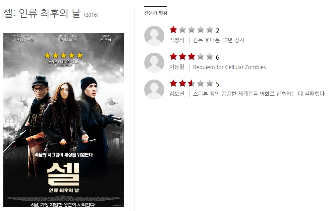Click the Requiem for Cellular Zombies review
The height and width of the screenshot is (211, 331).
tap(229, 67)
